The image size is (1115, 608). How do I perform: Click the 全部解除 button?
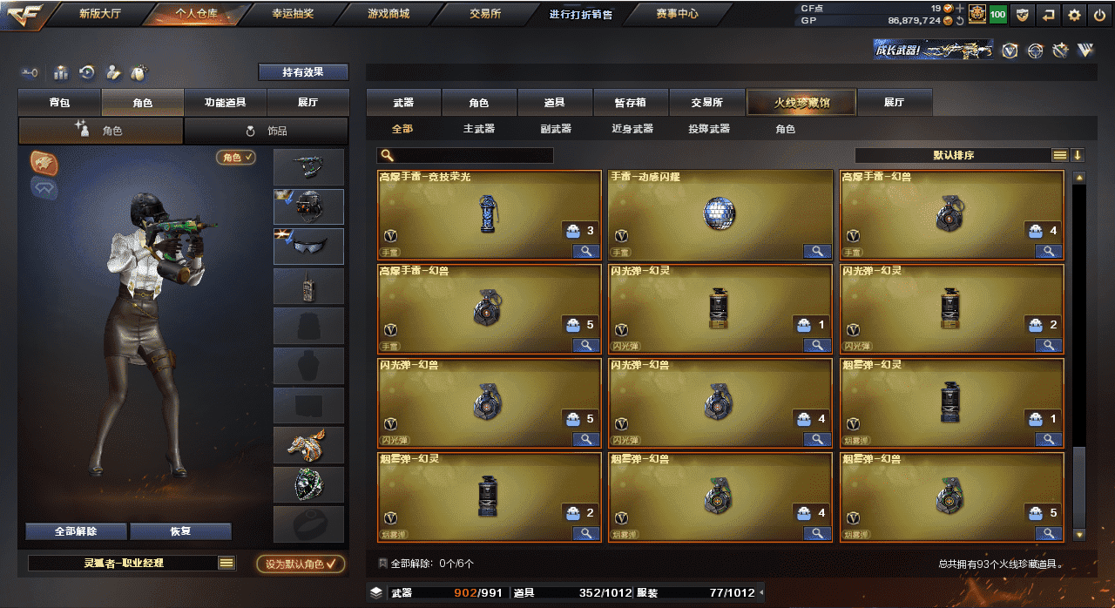pos(76,531)
